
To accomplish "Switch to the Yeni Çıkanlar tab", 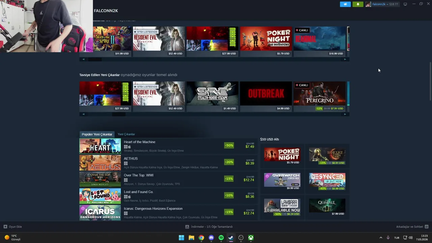I will (x=126, y=134).
